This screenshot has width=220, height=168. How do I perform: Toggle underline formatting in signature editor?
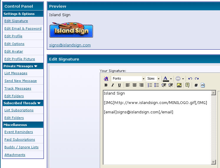tap(119, 85)
